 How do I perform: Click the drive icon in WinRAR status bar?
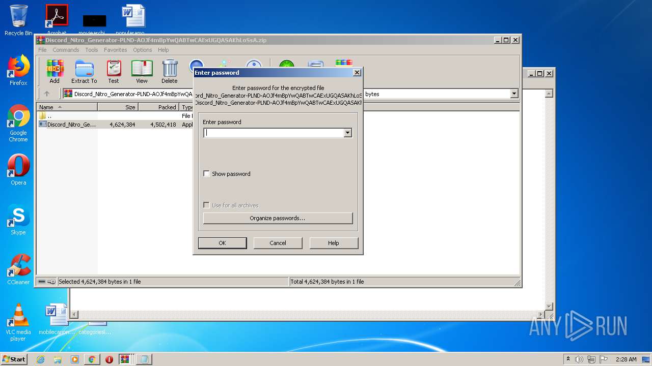click(x=42, y=282)
